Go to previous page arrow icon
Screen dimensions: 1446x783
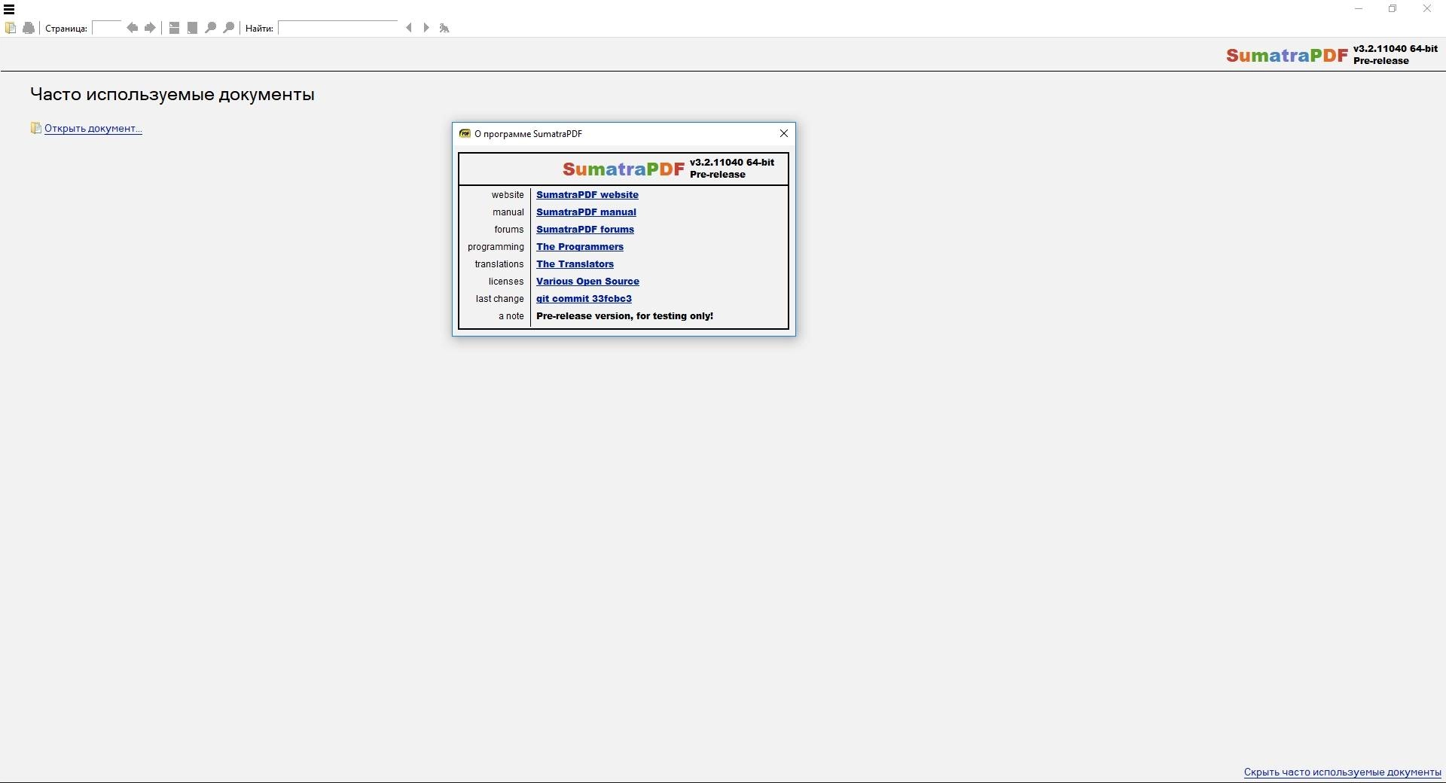pyautogui.click(x=133, y=28)
